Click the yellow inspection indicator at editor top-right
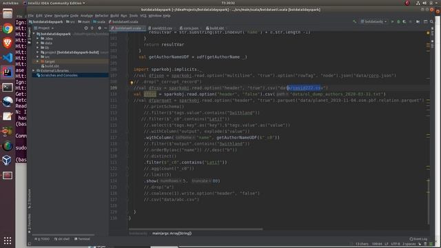Screen dimensions: 441x248 pyautogui.click(x=428, y=33)
